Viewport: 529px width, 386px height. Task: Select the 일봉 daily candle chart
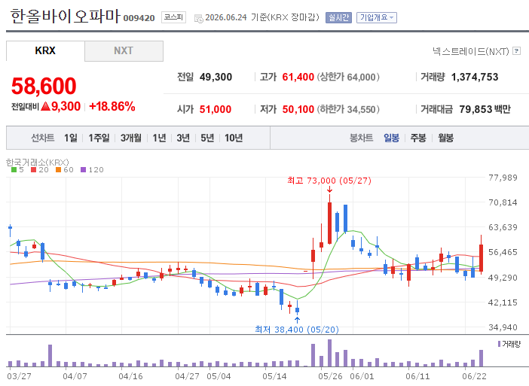tap(391, 138)
